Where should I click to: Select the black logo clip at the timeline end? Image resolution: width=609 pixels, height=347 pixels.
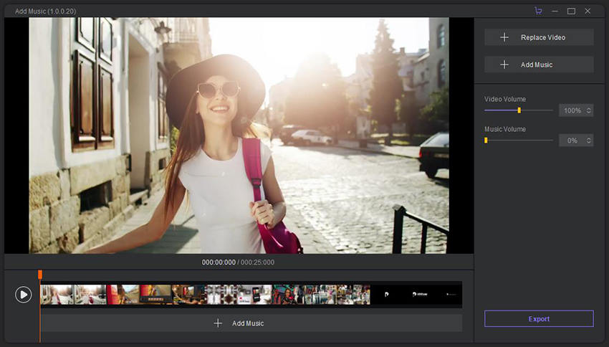[416, 295]
